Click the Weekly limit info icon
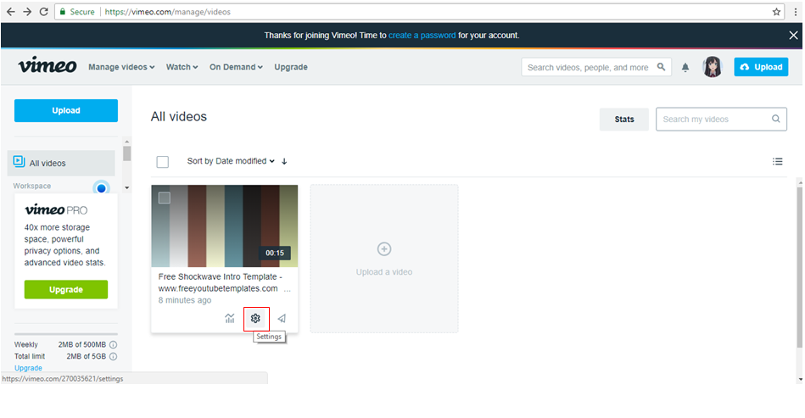 113,344
